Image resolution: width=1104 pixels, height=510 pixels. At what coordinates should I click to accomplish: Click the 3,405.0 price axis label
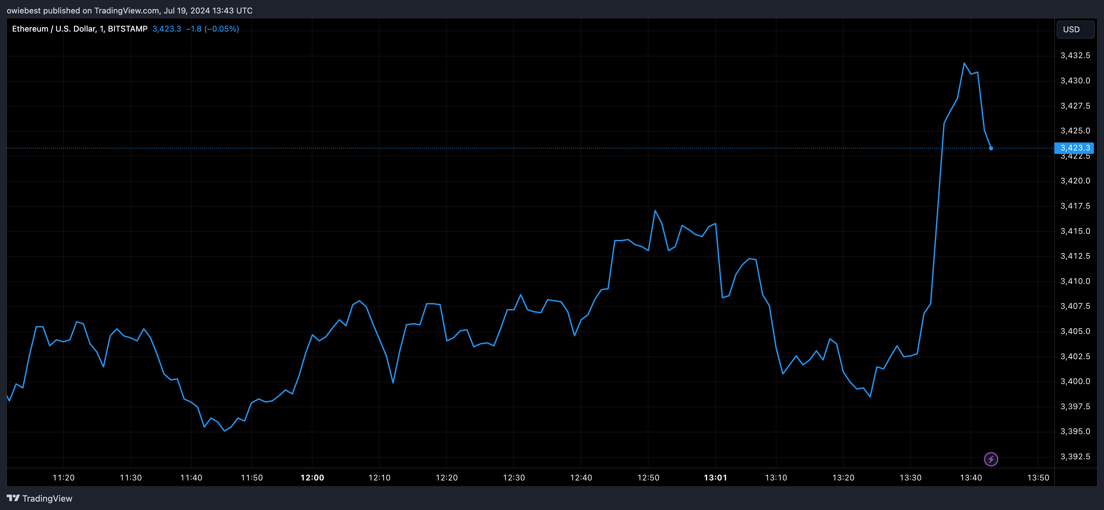(x=1075, y=331)
